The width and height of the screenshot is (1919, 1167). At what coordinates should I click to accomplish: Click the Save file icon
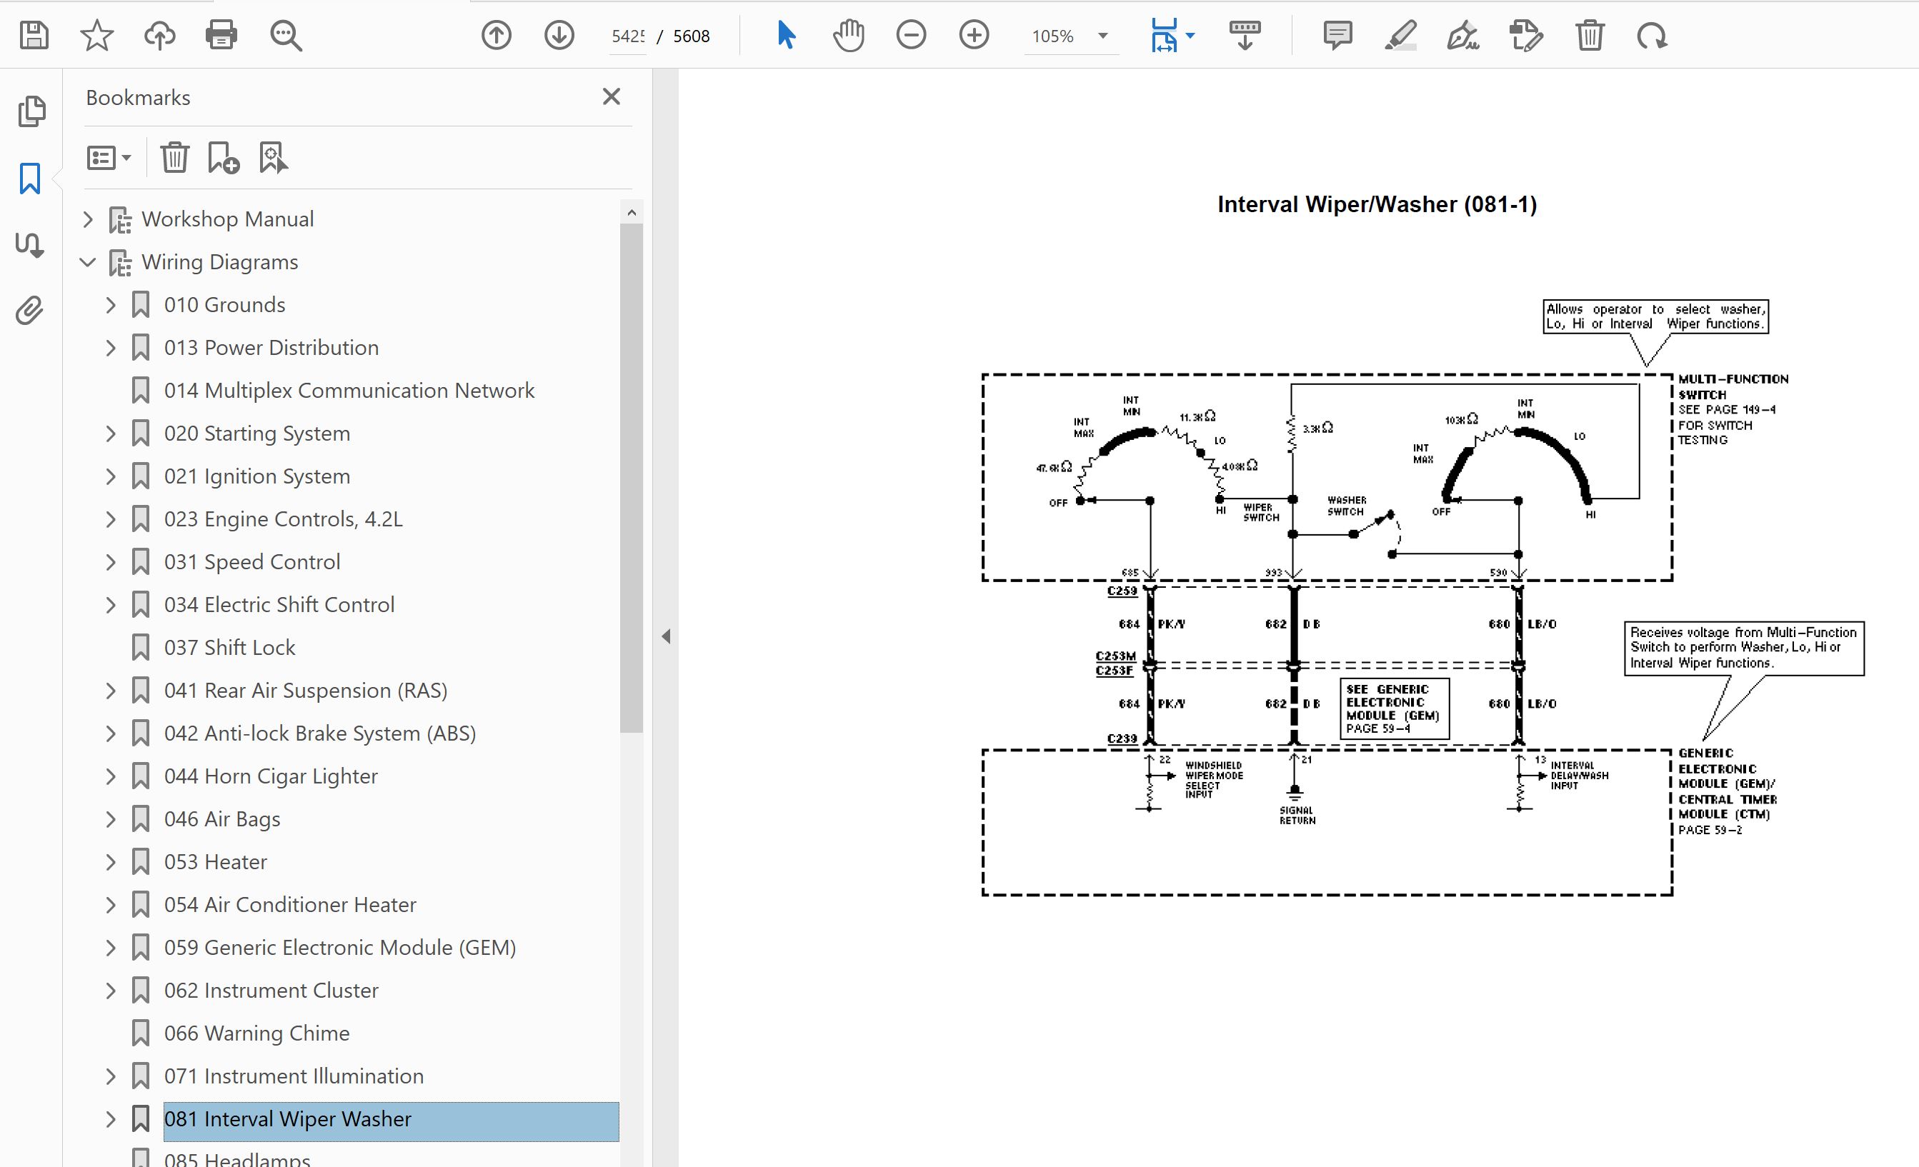pos(34,36)
